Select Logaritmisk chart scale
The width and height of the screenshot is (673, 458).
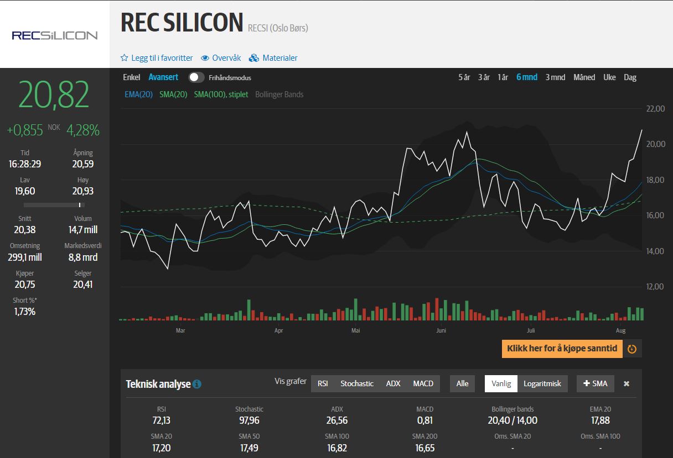pyautogui.click(x=542, y=383)
